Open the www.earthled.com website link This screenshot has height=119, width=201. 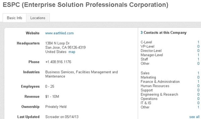[x=59, y=33]
